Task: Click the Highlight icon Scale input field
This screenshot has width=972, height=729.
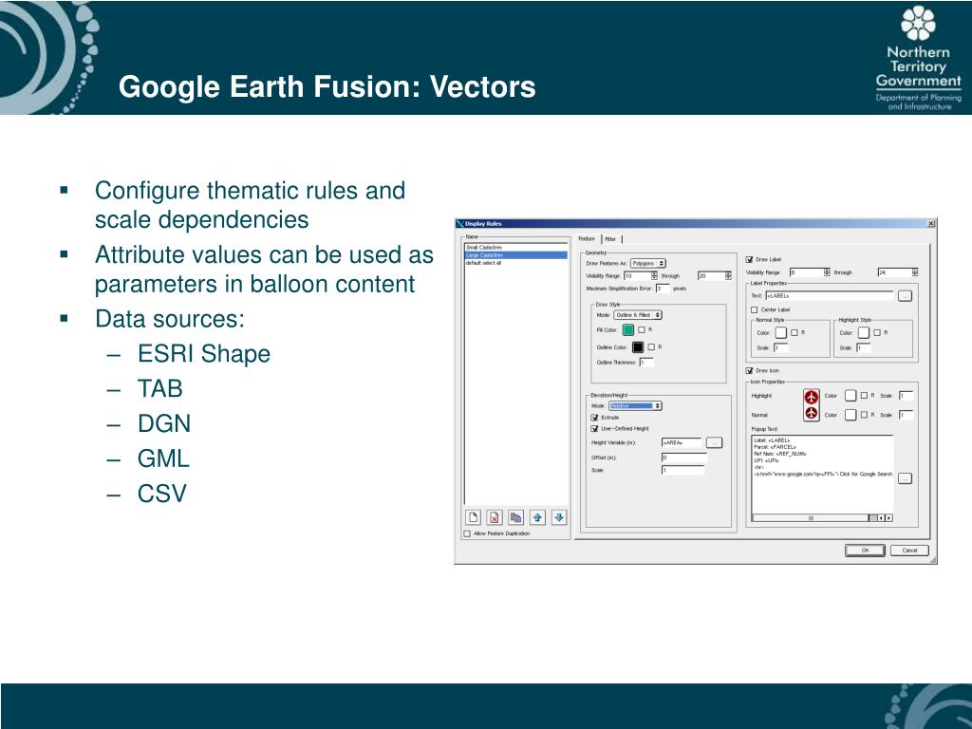Action: click(x=906, y=396)
